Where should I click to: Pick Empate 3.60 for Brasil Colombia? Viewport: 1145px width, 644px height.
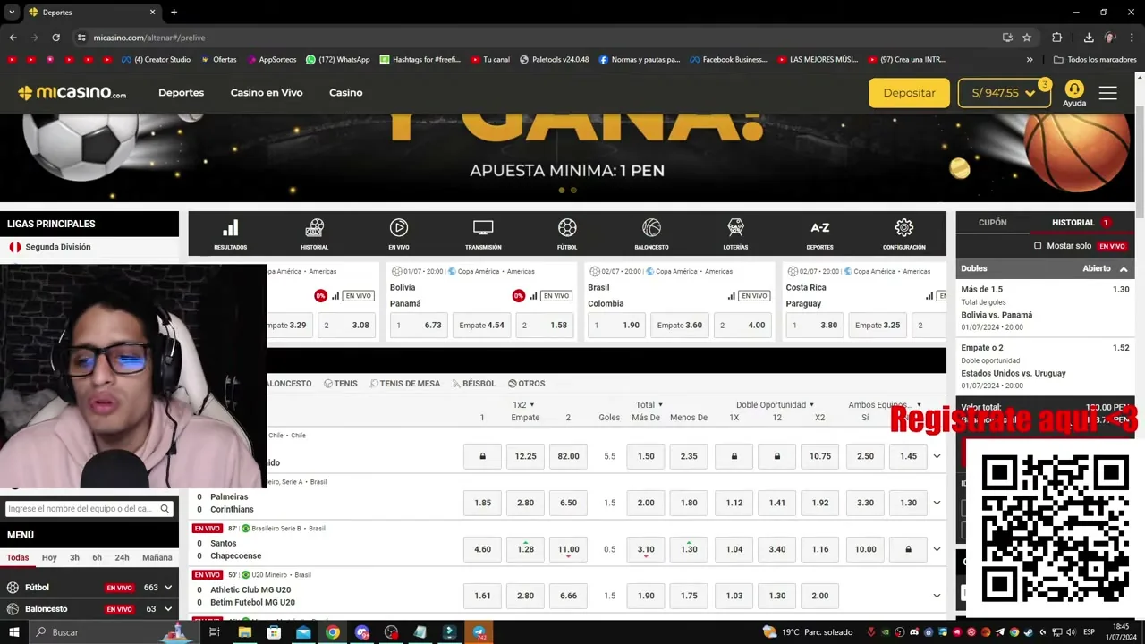click(680, 326)
